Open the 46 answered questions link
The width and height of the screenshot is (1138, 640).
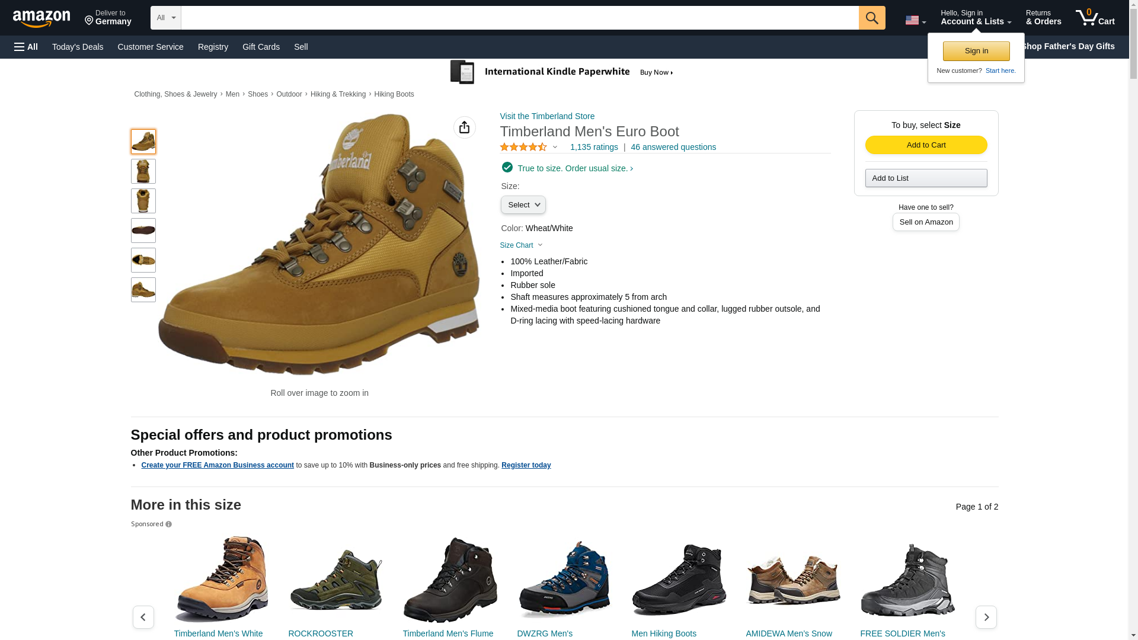point(673,147)
